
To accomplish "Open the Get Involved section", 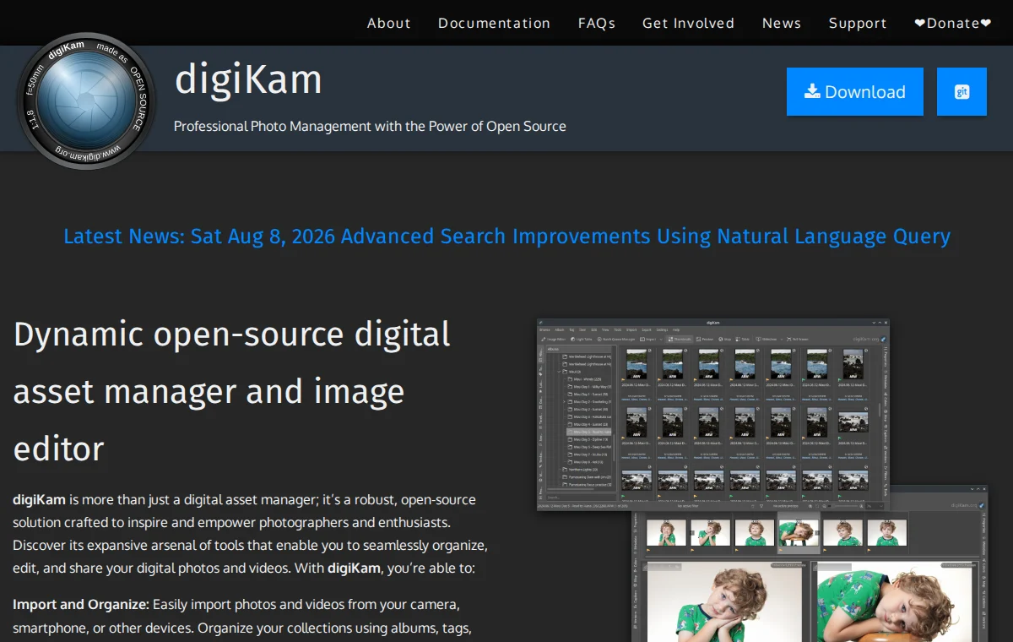I will 688,23.
